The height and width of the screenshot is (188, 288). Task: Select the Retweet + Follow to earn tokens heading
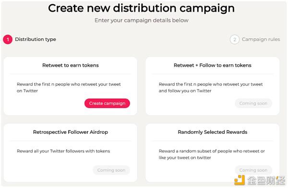[213, 65]
